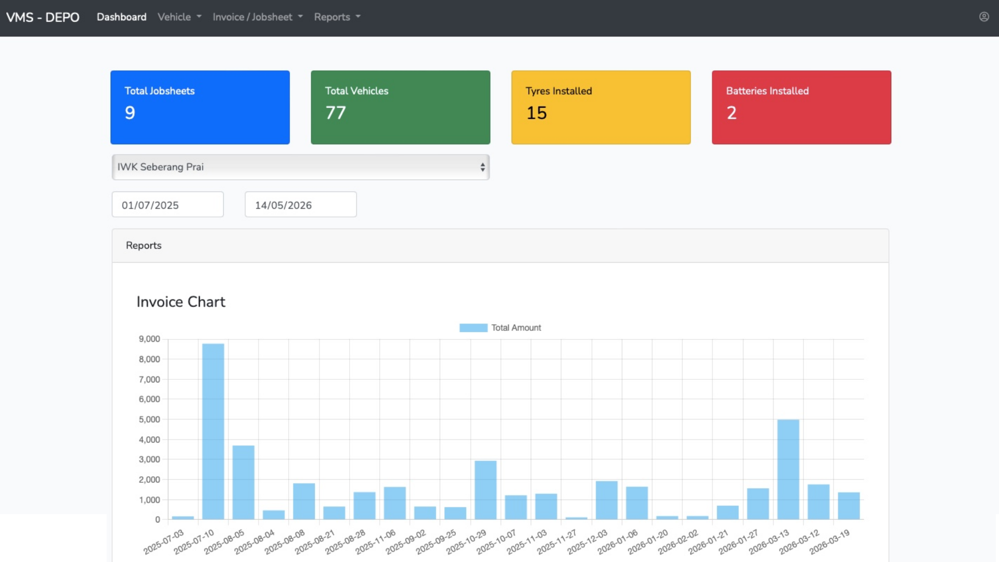
Task: Open the IWK Seberang Prai location selector
Action: point(301,167)
